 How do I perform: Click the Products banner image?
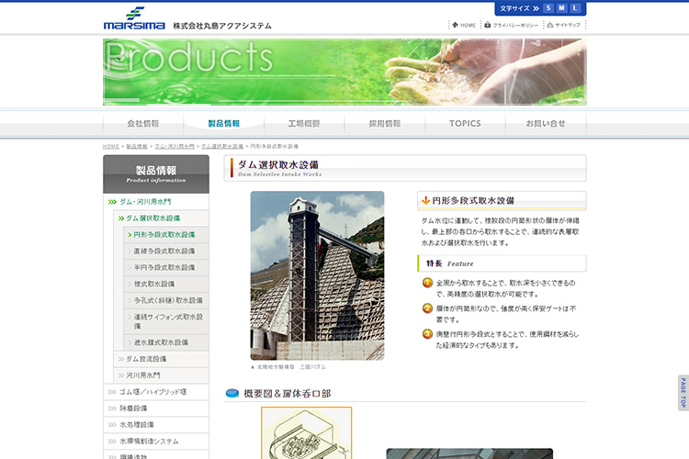[x=344, y=72]
